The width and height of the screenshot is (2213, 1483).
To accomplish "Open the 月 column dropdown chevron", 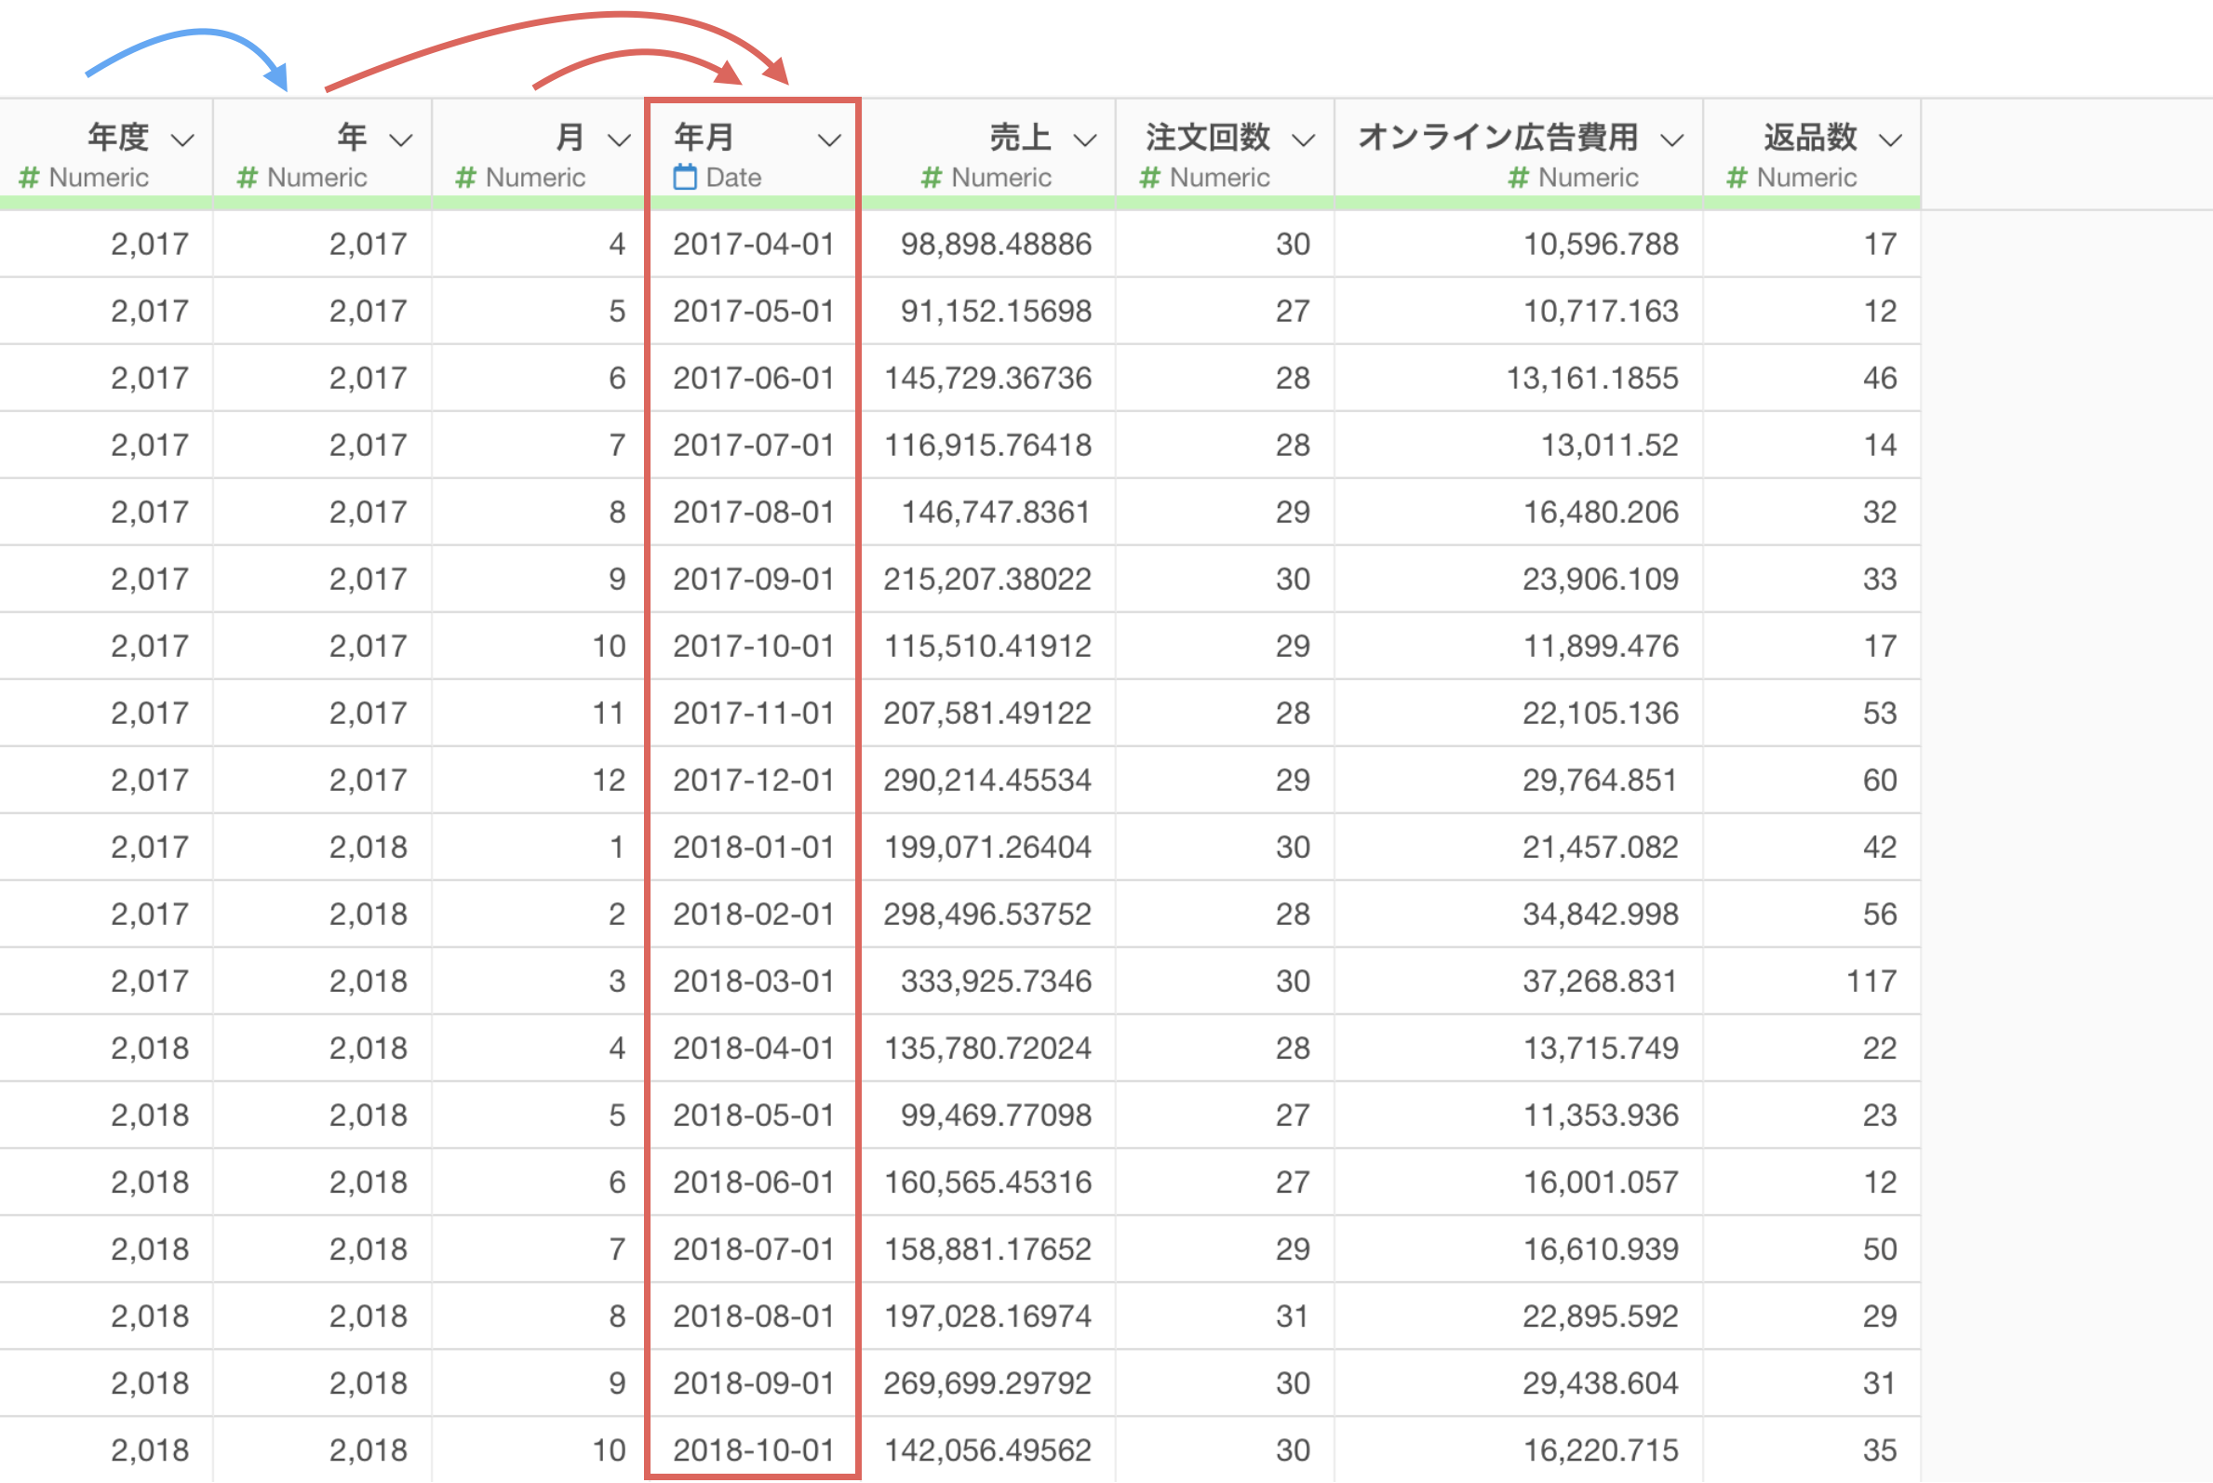I will tap(619, 140).
